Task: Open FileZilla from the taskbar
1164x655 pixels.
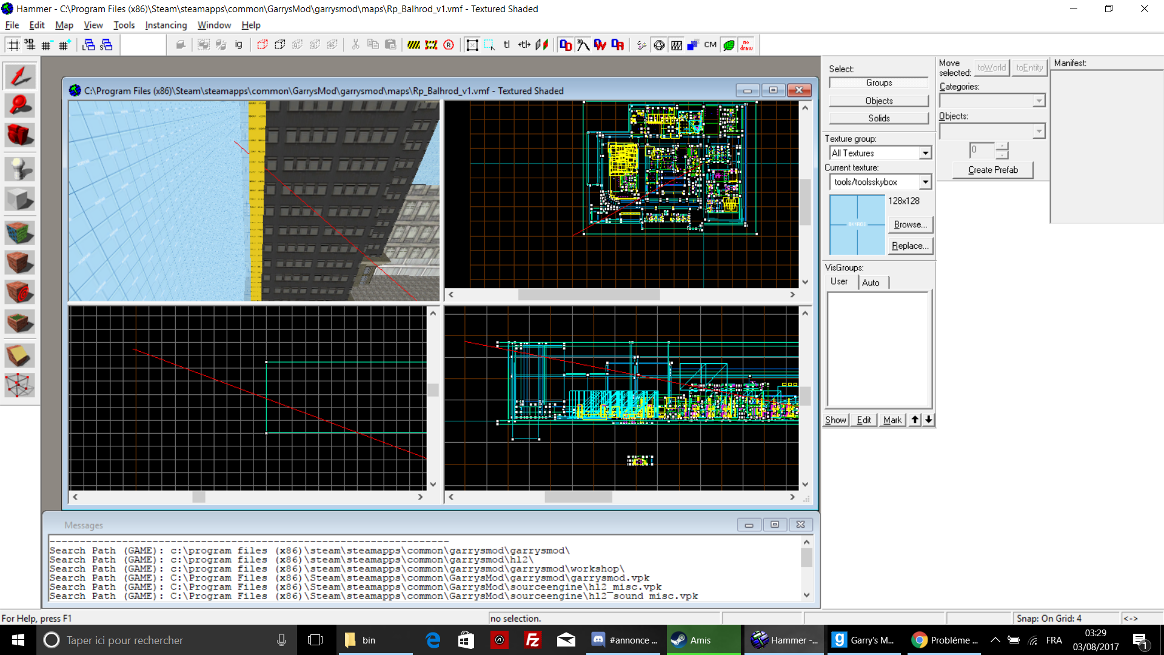Action: click(x=533, y=640)
